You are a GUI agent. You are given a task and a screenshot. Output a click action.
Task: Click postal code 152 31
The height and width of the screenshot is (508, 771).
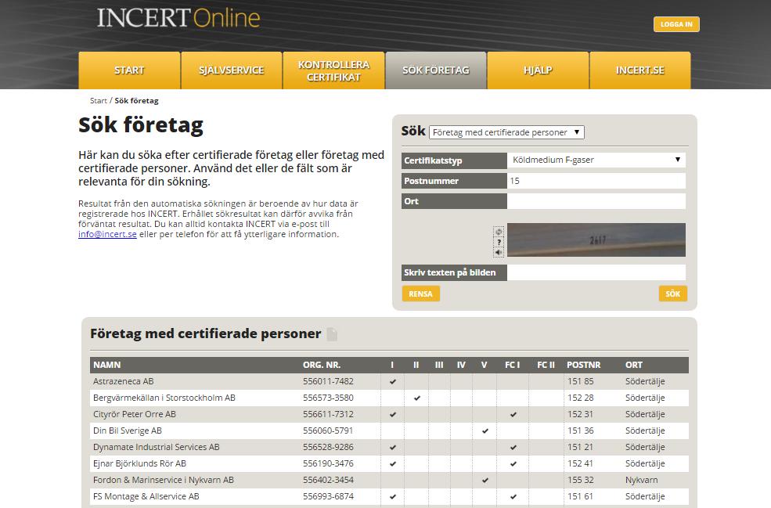(581, 414)
